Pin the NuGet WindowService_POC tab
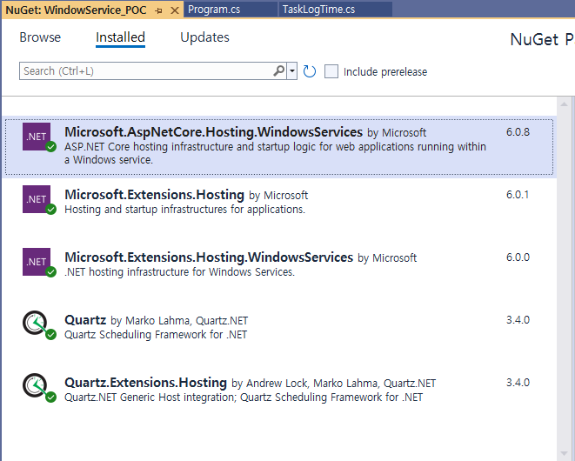Viewport: 575px width, 461px height. point(159,11)
